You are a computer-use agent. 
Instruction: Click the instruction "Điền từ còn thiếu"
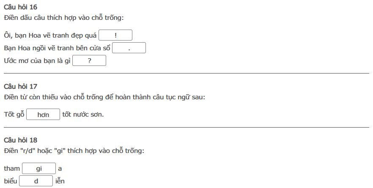click(x=104, y=97)
